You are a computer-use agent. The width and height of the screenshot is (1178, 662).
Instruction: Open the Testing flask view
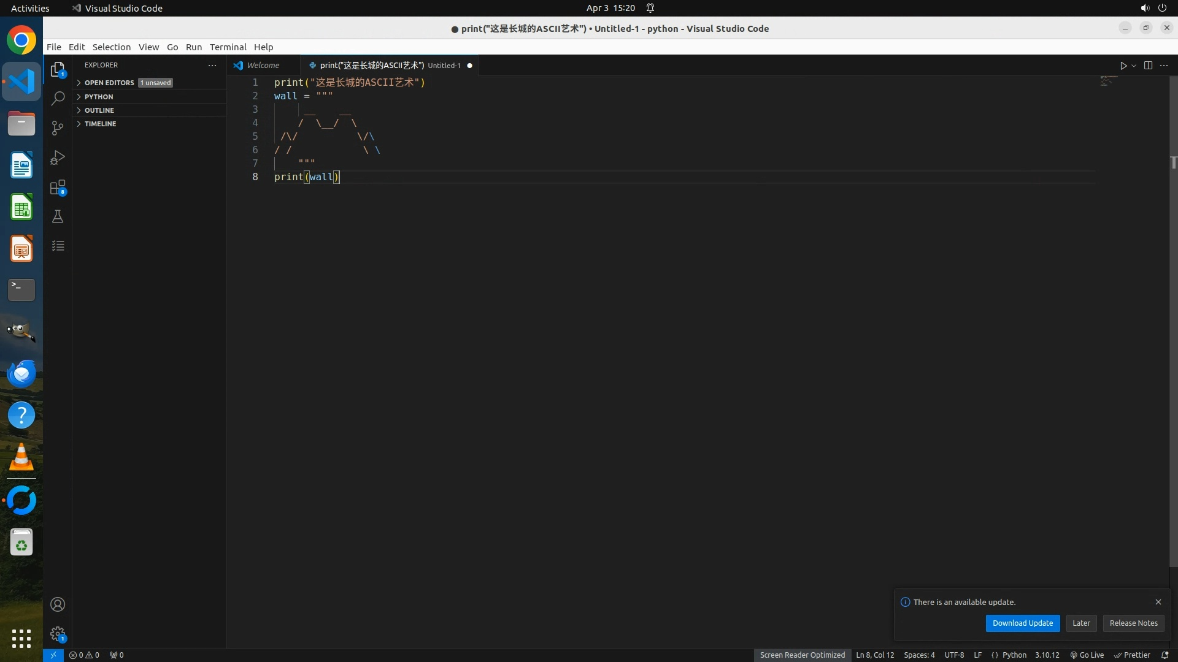point(58,216)
